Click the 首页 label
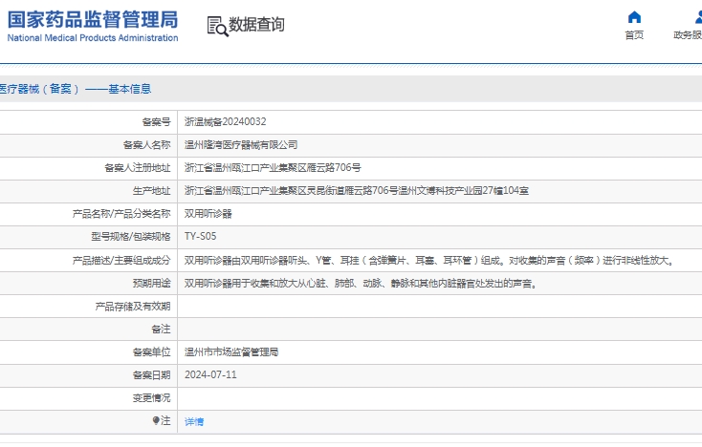The height and width of the screenshot is (447, 702). (634, 35)
